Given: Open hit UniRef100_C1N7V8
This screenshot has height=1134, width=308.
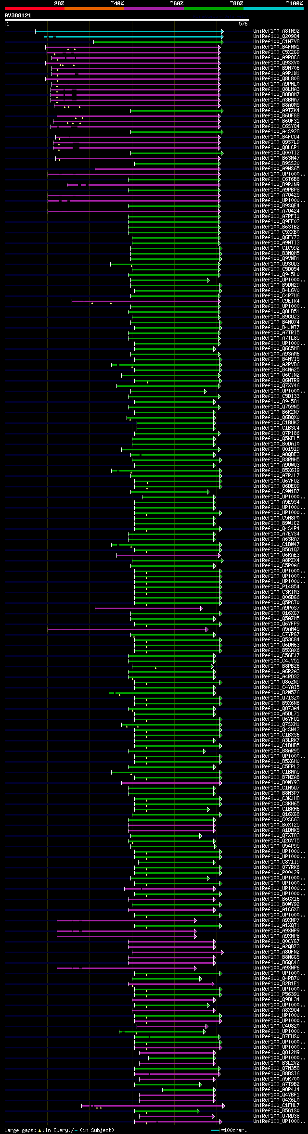Looking at the screenshot, I should pyautogui.click(x=276, y=42).
